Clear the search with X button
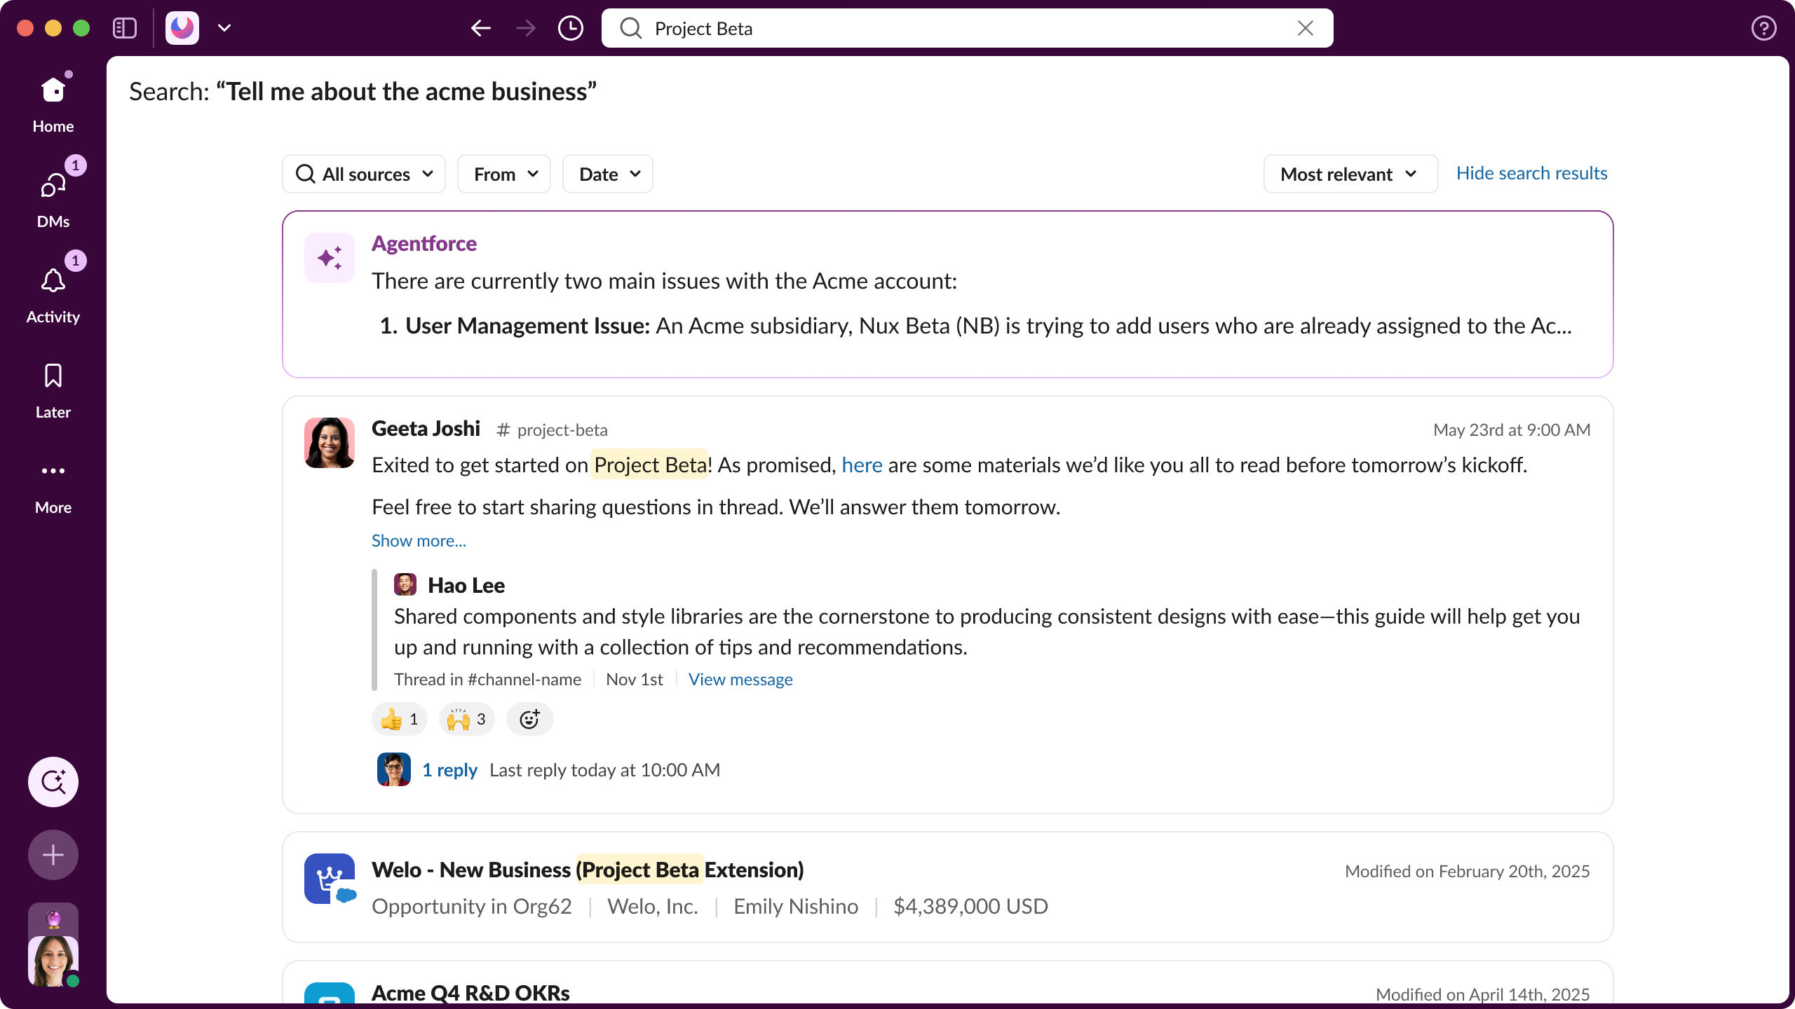Image resolution: width=1795 pixels, height=1009 pixels. pyautogui.click(x=1306, y=28)
